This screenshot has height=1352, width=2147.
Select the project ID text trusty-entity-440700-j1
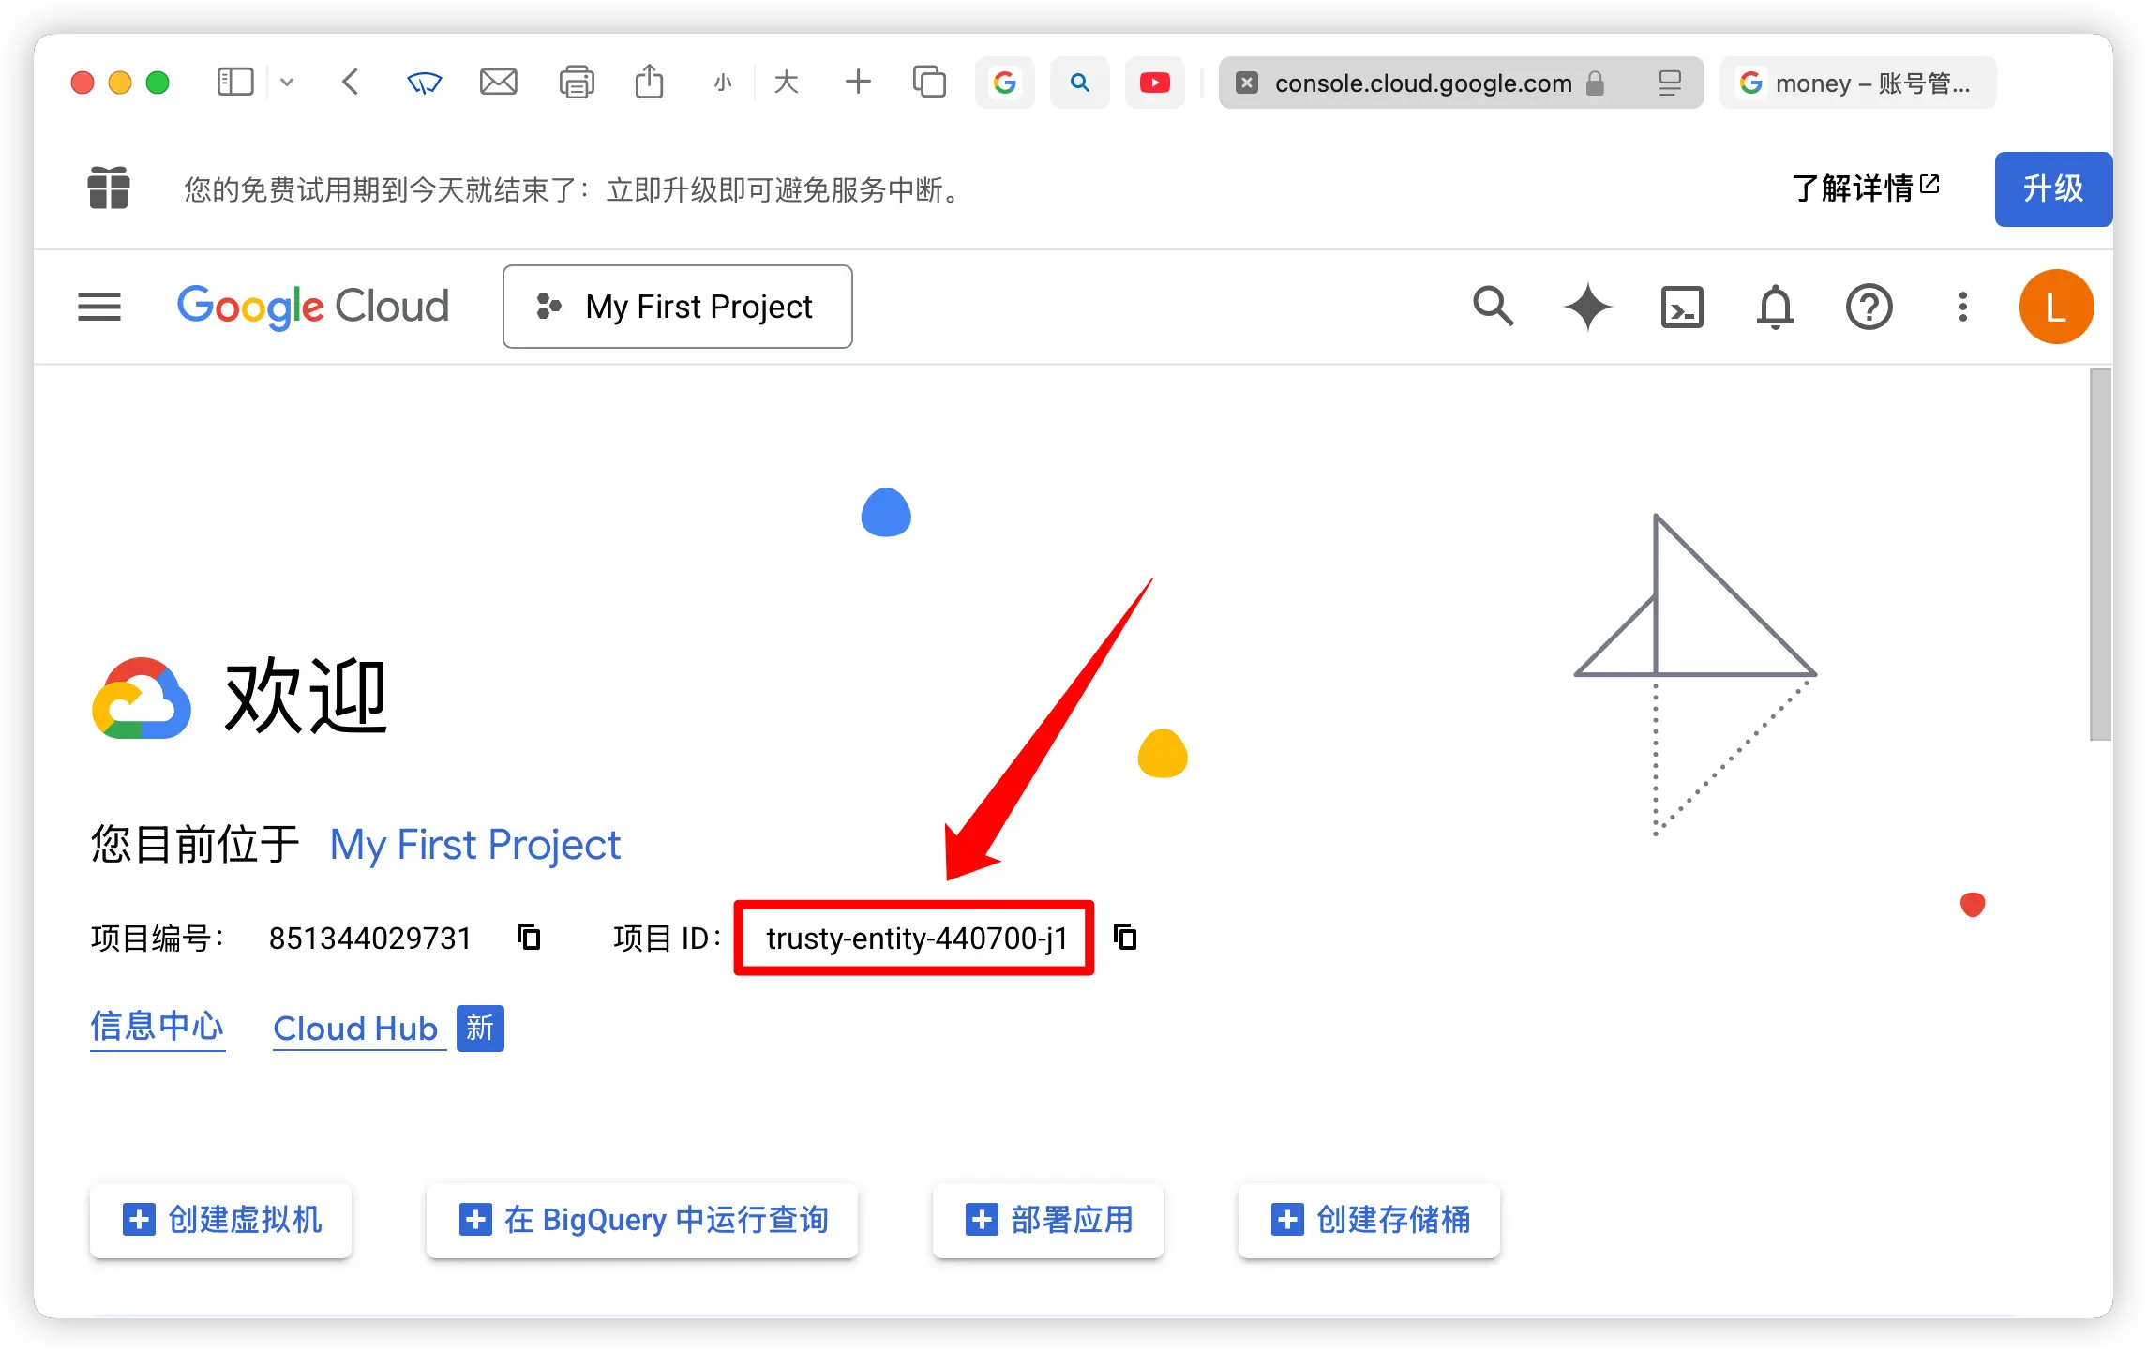(917, 938)
